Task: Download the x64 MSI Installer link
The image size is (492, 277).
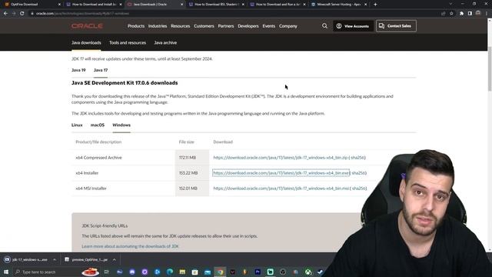Action: 281,189
